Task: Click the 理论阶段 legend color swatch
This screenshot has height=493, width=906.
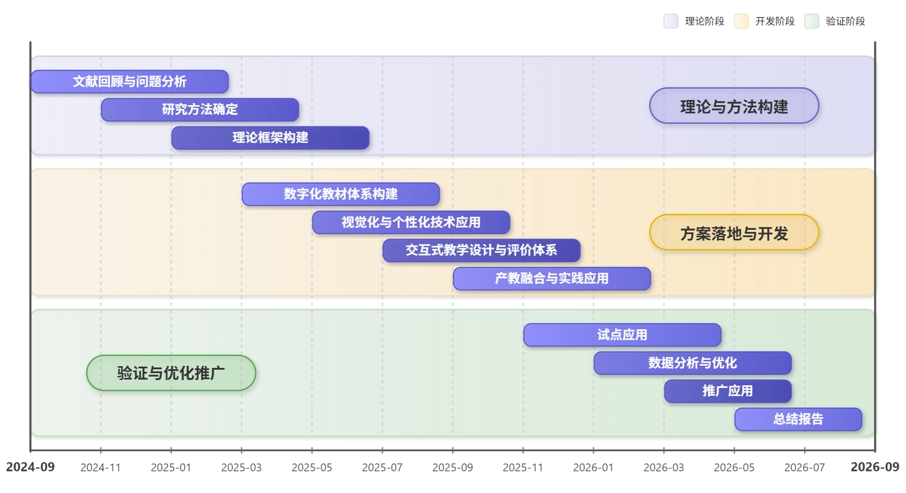Action: tap(671, 21)
